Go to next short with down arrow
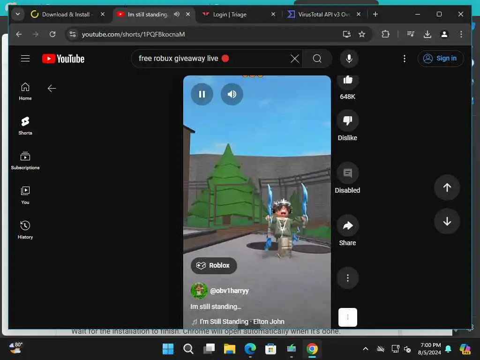 pyautogui.click(x=447, y=221)
